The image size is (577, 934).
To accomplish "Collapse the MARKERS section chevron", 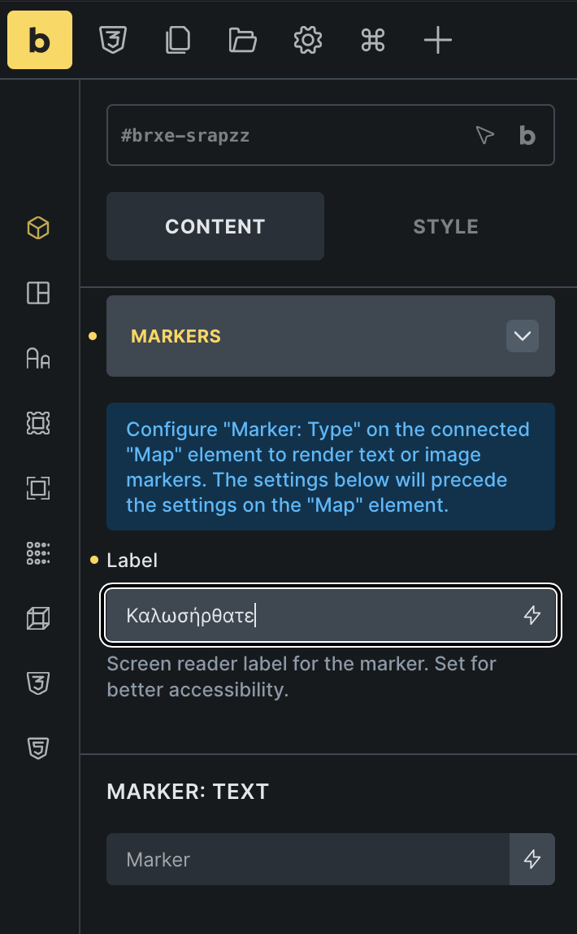I will point(523,336).
